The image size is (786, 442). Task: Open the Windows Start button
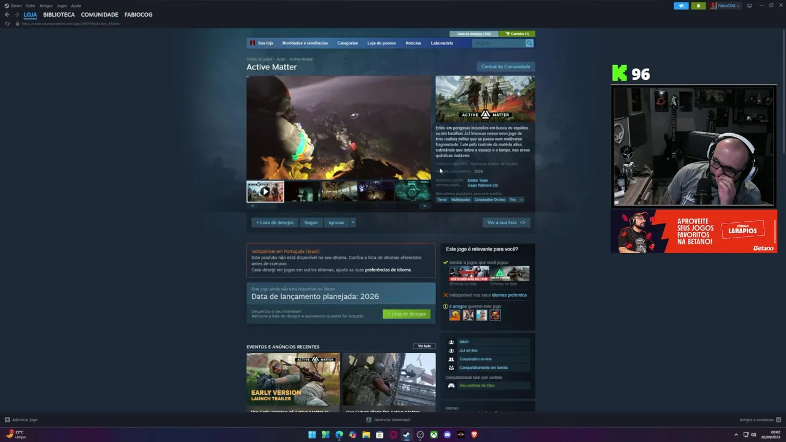click(x=312, y=435)
